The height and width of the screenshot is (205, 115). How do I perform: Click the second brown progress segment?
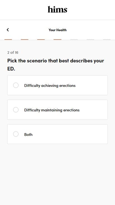pyautogui.click(x=24, y=40)
